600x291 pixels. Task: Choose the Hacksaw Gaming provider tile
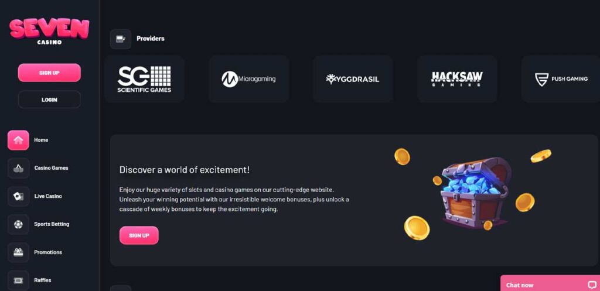point(457,79)
